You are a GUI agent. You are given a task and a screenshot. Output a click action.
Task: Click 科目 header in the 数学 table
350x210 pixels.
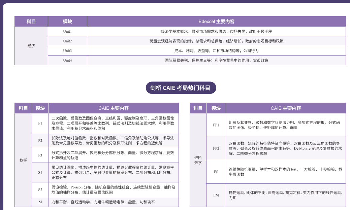click(x=23, y=108)
